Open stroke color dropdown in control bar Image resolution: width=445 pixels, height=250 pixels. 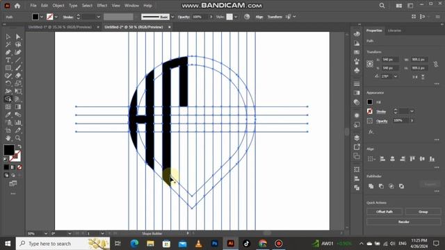(56, 17)
